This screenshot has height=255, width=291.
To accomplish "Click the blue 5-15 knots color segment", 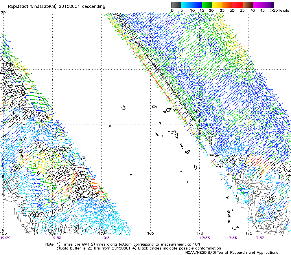I will pyautogui.click(x=192, y=5).
